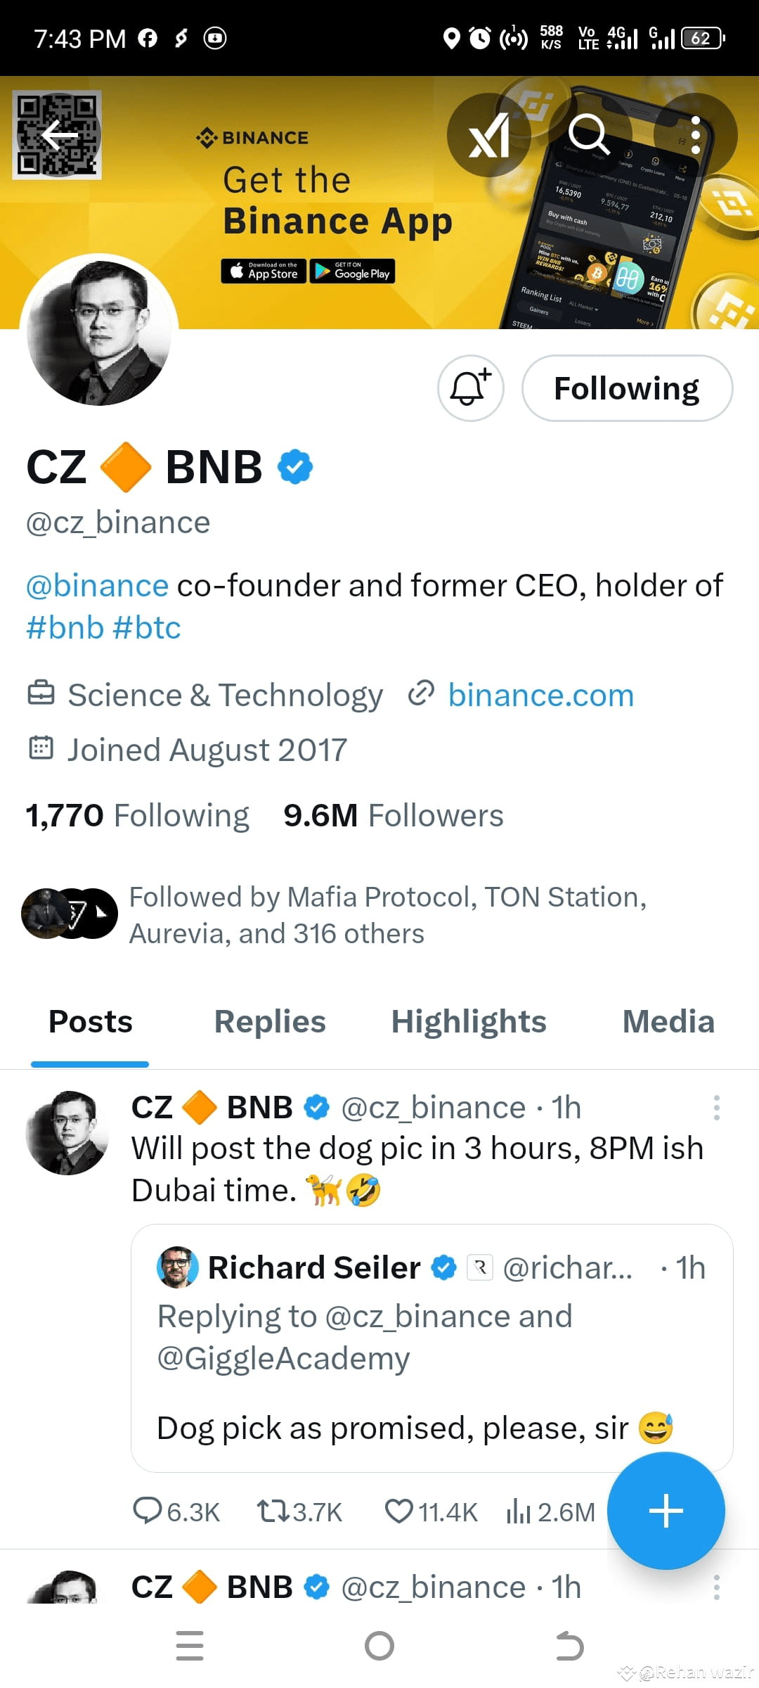Screen dimensions: 759x1688
Task: Tap the compose plus button
Action: (x=666, y=1511)
